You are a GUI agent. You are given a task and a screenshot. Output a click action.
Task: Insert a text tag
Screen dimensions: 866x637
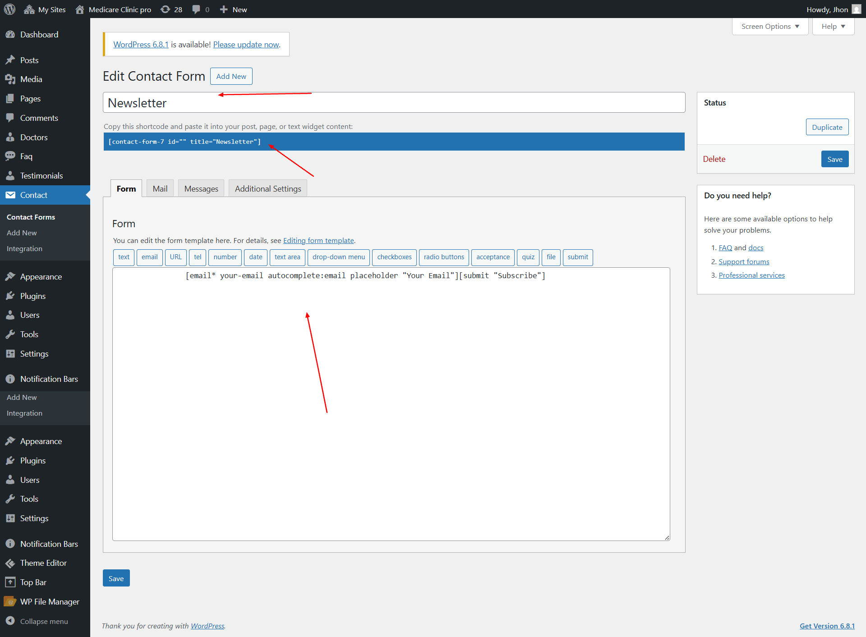pyautogui.click(x=124, y=257)
